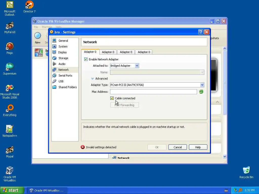Open Serial Ports settings category
The height and width of the screenshot is (194, 259).
[x=65, y=76]
